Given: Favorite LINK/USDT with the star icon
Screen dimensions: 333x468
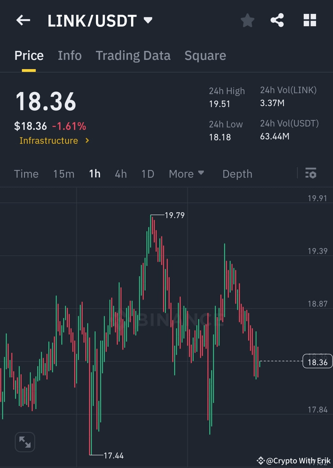Looking at the screenshot, I should click(x=247, y=20).
